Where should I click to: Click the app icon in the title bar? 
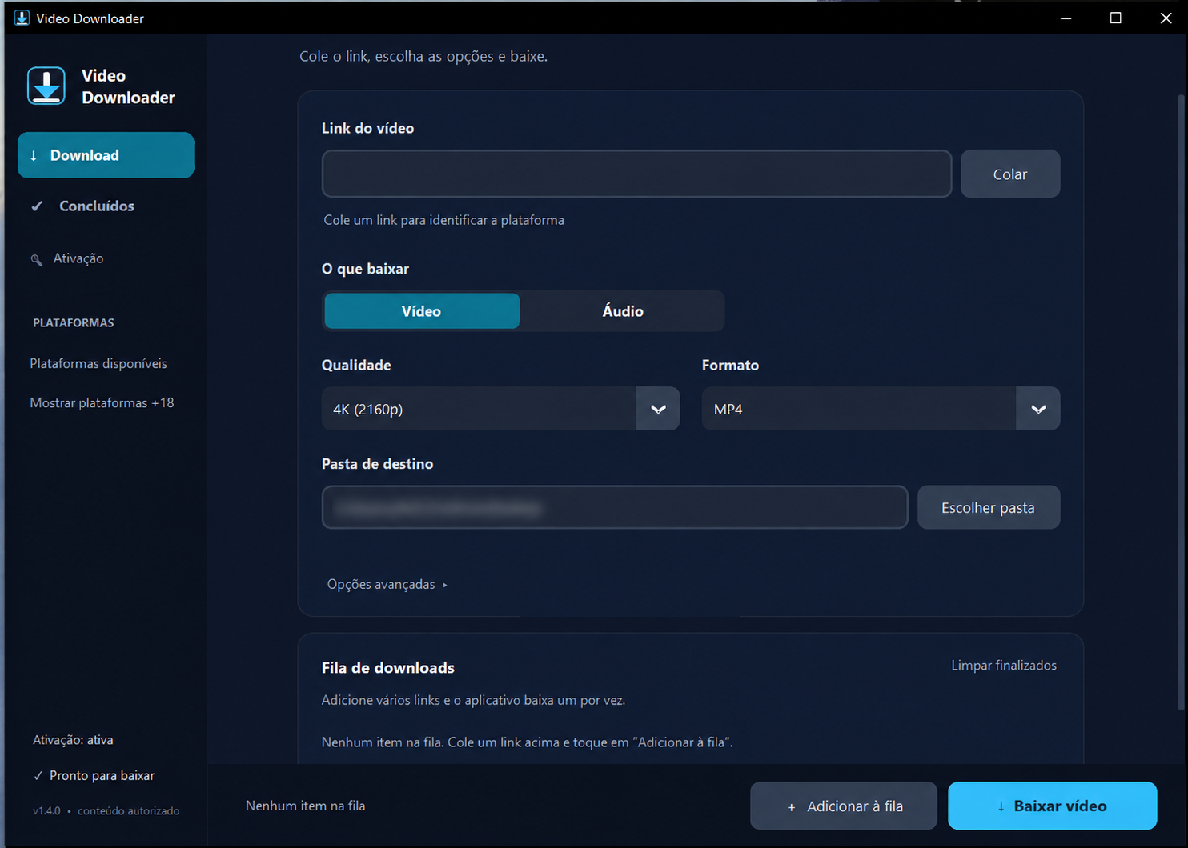point(22,18)
